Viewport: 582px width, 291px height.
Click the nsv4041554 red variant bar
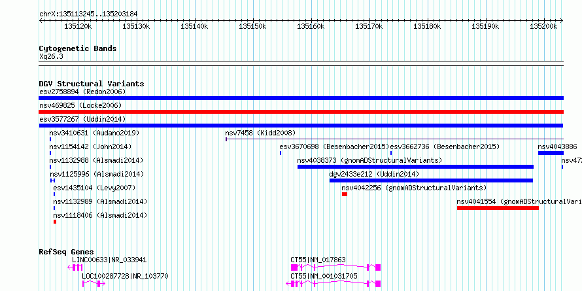coord(498,208)
